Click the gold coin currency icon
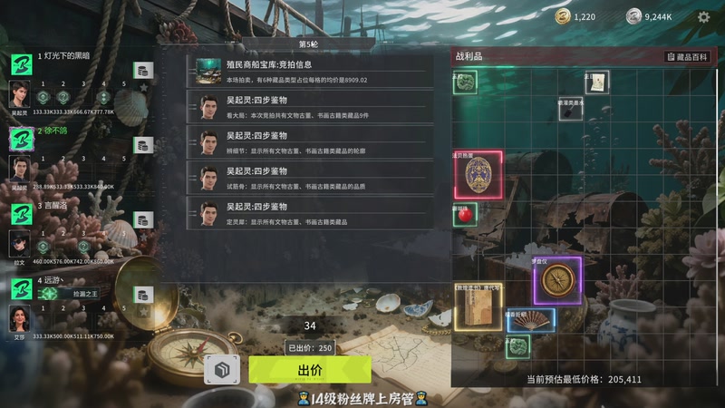 [x=562, y=16]
